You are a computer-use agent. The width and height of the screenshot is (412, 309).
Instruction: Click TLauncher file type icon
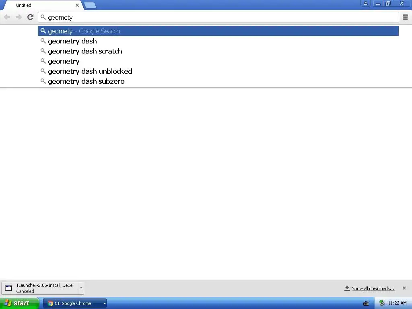click(8, 288)
